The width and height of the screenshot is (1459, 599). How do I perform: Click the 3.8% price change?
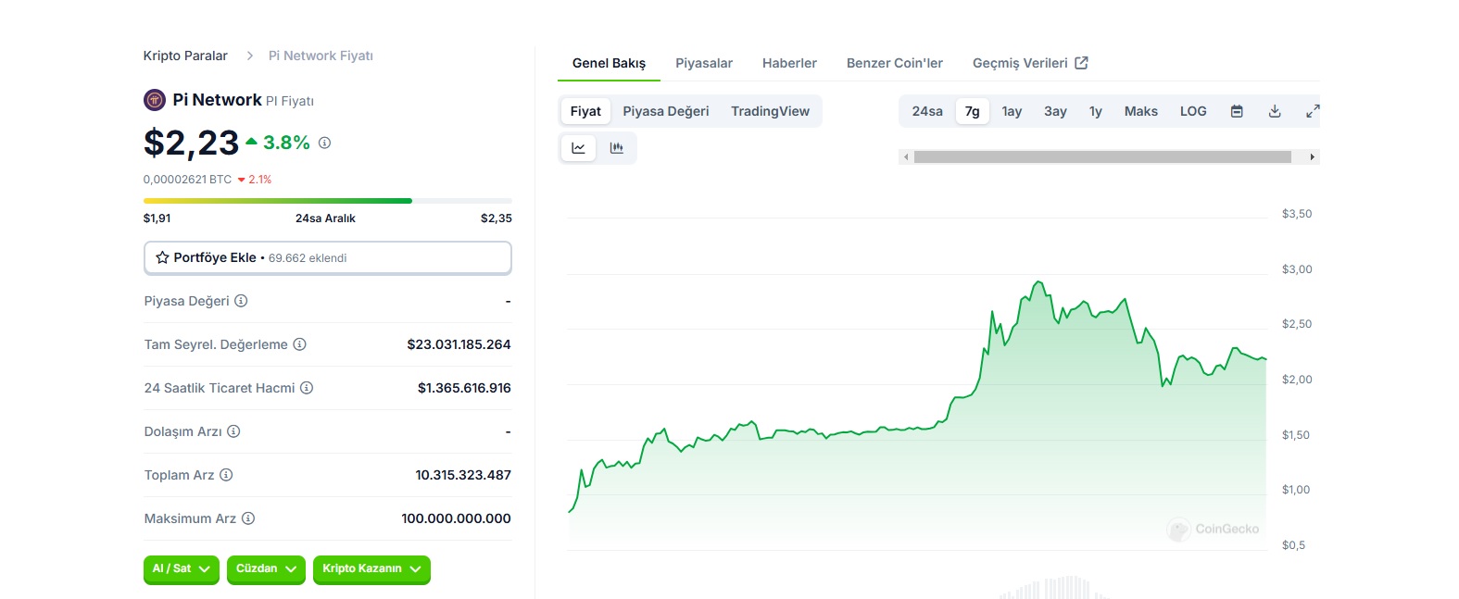(278, 143)
